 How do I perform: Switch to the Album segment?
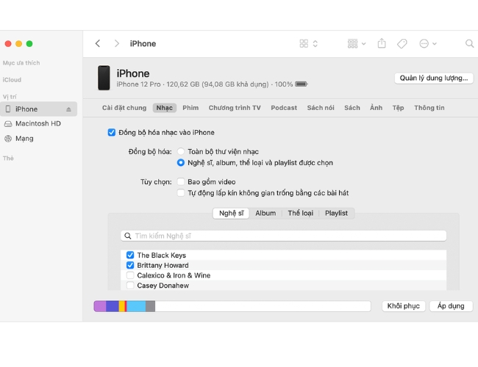[x=265, y=213]
